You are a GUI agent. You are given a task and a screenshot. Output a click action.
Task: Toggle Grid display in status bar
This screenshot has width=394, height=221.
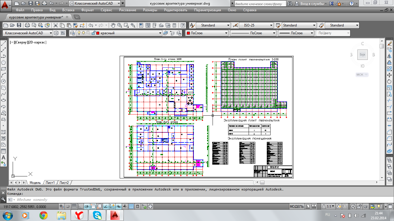click(74, 206)
